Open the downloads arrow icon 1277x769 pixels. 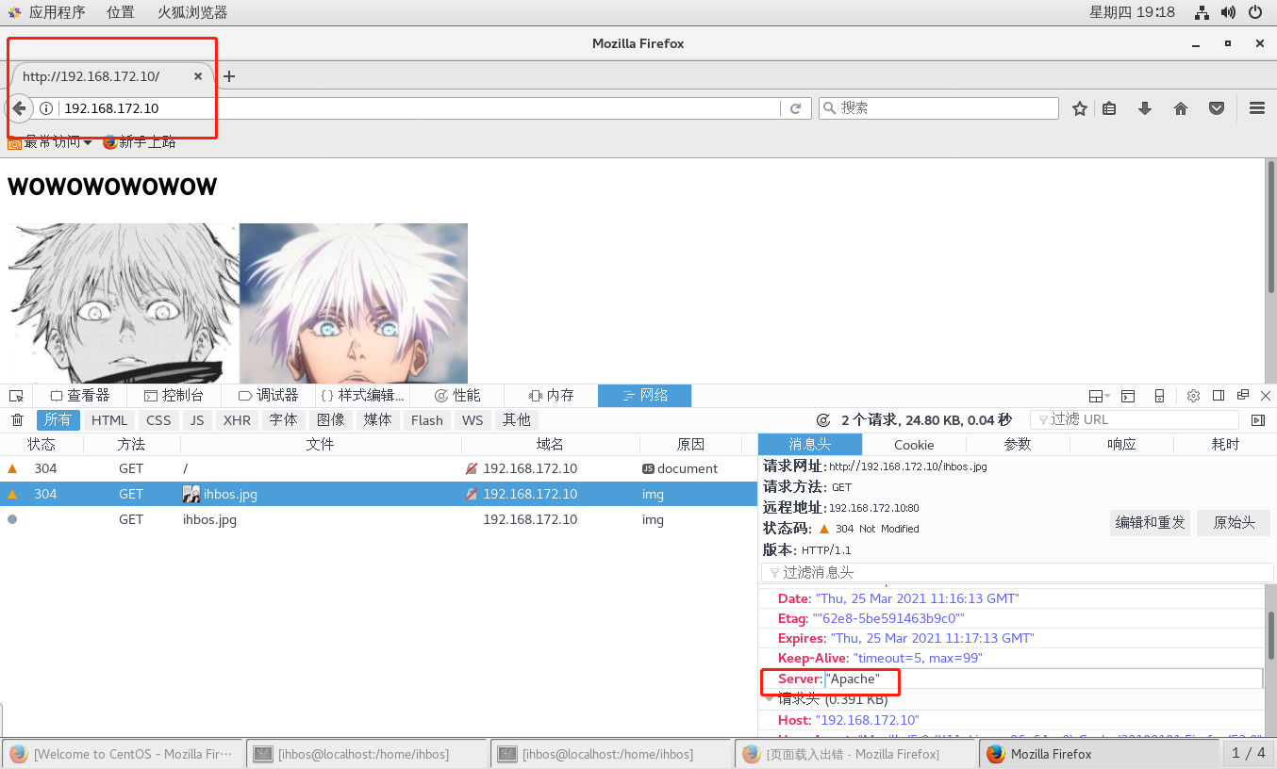point(1145,108)
